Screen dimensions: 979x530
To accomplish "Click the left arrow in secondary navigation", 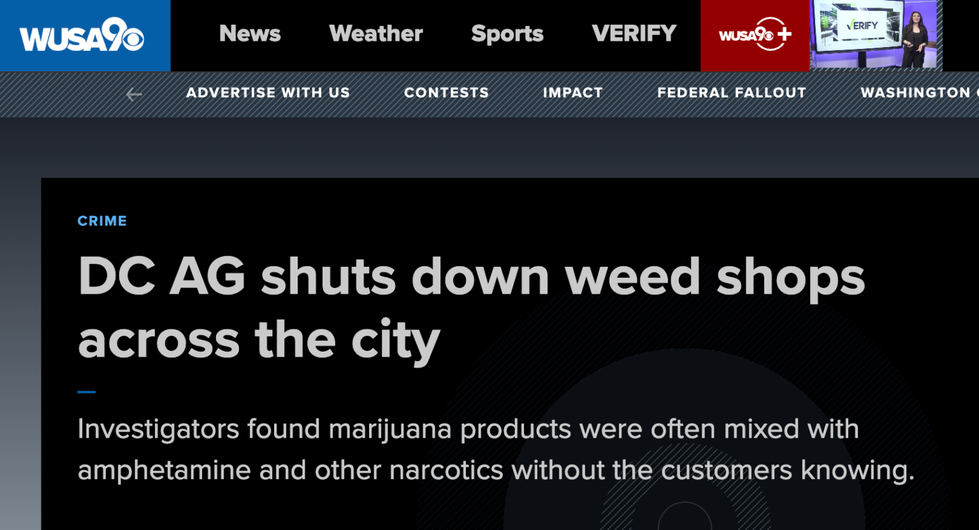I will pos(134,95).
